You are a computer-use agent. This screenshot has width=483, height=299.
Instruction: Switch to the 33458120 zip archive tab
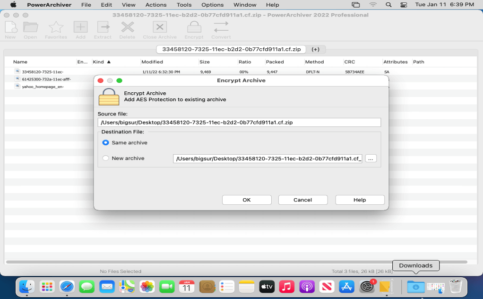[231, 49]
